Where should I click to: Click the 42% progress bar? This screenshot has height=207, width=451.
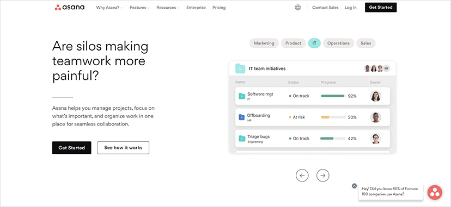tap(333, 139)
